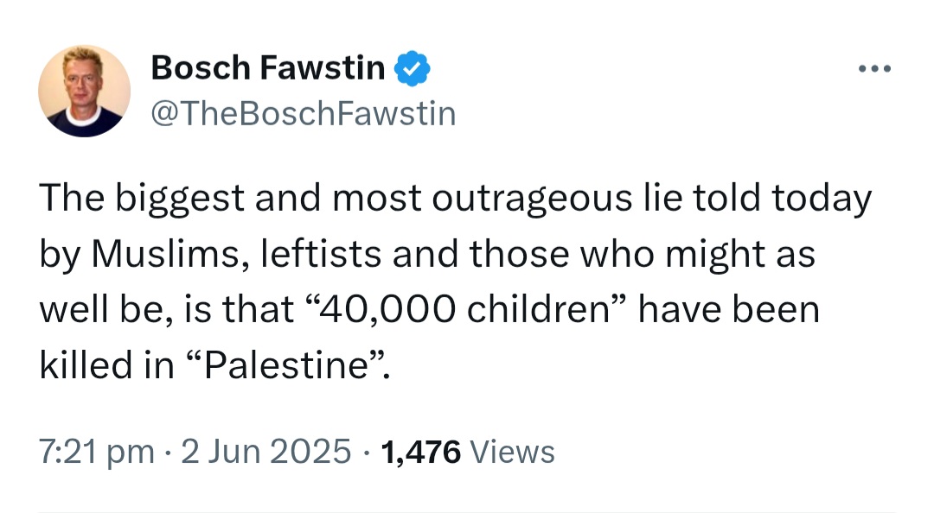Click the blue verified checkmark badge
934x513 pixels.
412,68
